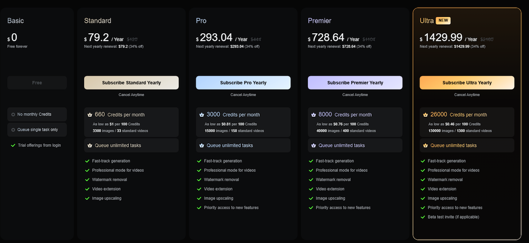Click the Subscribe Ultra Yearly button
This screenshot has height=243, width=529.
pyautogui.click(x=467, y=82)
